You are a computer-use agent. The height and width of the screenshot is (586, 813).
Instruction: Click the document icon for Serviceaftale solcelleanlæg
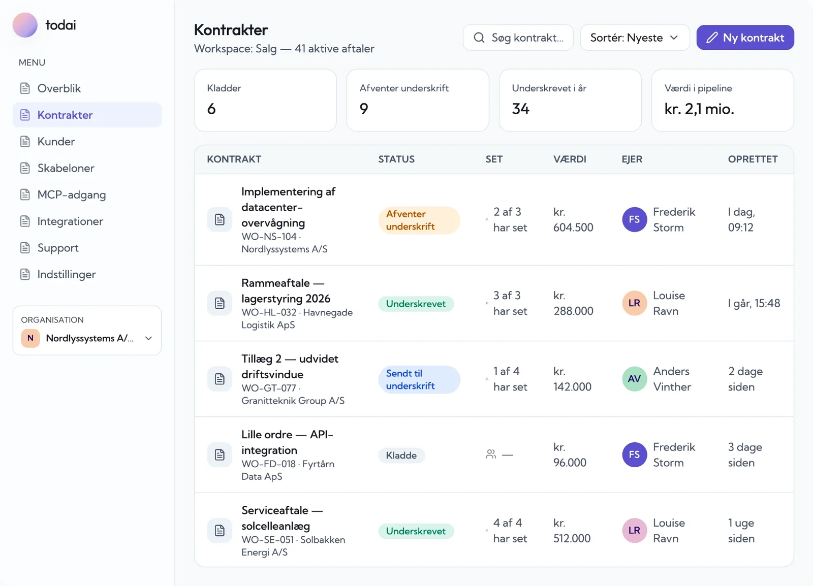tap(220, 531)
